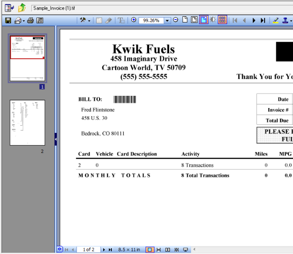Screen dimensions: 293x254
Task: Zoom in with the plus icon
Action: pos(133,20)
